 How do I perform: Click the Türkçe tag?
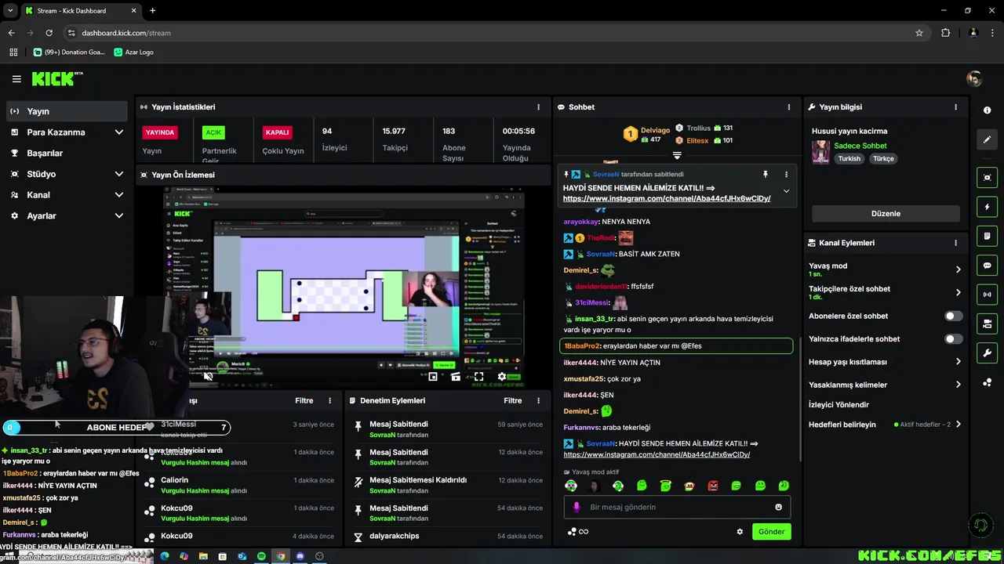pos(883,159)
